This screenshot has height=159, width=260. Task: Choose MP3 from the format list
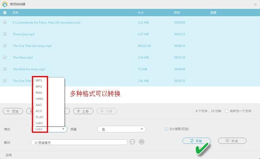click(39, 81)
